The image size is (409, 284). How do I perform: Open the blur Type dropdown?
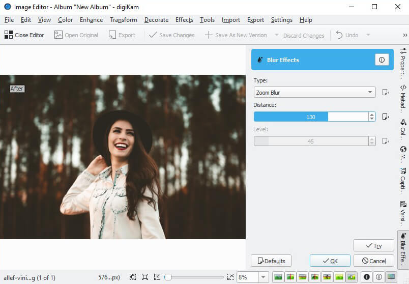pyautogui.click(x=314, y=92)
